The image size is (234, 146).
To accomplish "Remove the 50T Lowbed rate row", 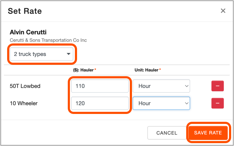I will click(218, 86).
